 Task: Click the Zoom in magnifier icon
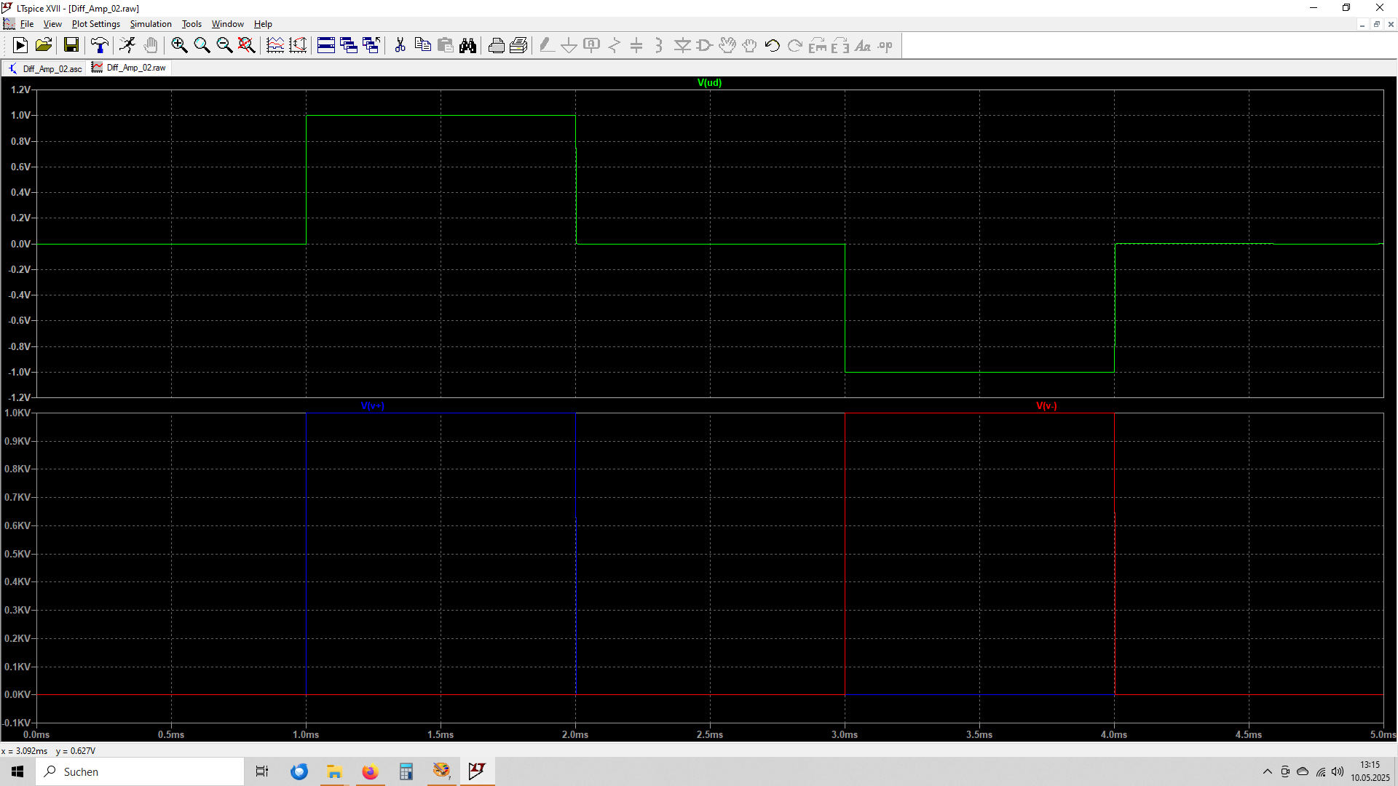179,45
